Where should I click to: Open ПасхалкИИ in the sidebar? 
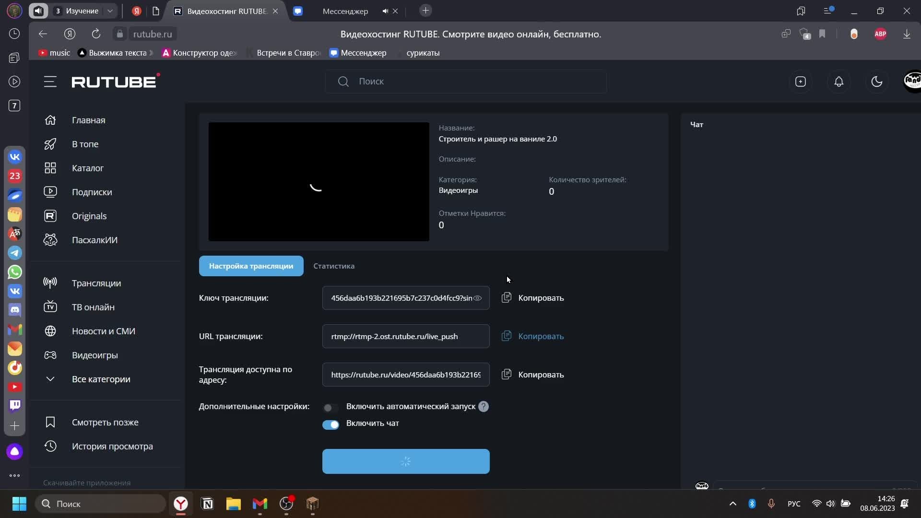(x=94, y=240)
